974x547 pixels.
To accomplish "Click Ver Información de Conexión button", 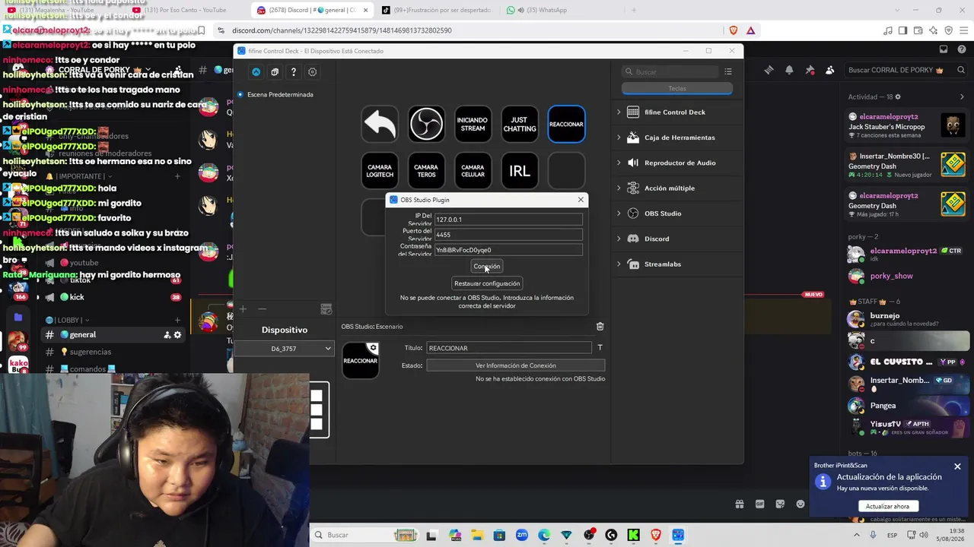I will coord(516,365).
